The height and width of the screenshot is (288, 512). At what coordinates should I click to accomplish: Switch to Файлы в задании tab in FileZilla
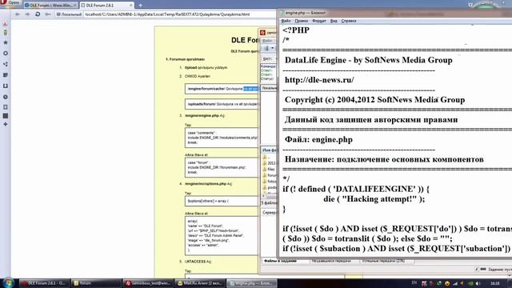[x=280, y=261]
